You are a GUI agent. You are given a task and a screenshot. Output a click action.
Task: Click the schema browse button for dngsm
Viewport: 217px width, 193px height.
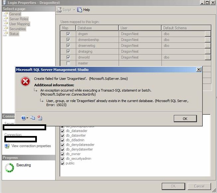(x=208, y=34)
